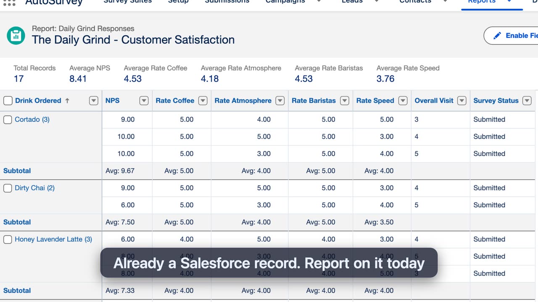Click the Rate Baristas column header

[314, 101]
